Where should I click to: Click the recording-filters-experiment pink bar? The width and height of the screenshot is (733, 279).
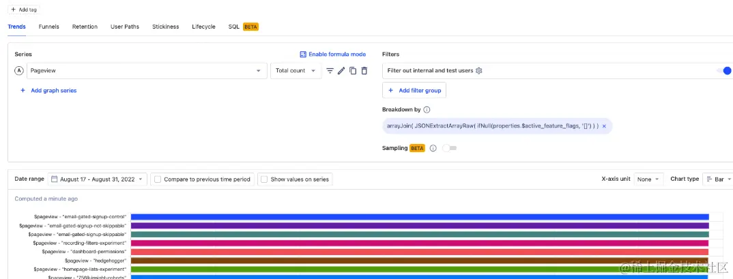420,243
